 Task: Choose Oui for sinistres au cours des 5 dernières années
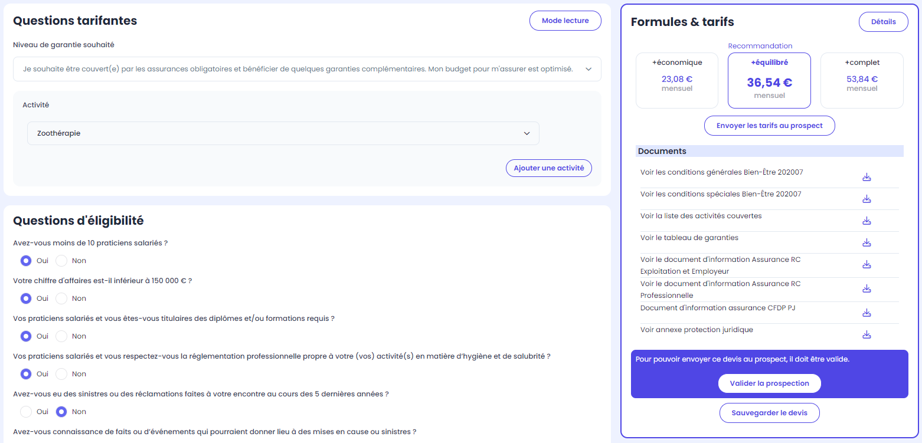(x=26, y=412)
